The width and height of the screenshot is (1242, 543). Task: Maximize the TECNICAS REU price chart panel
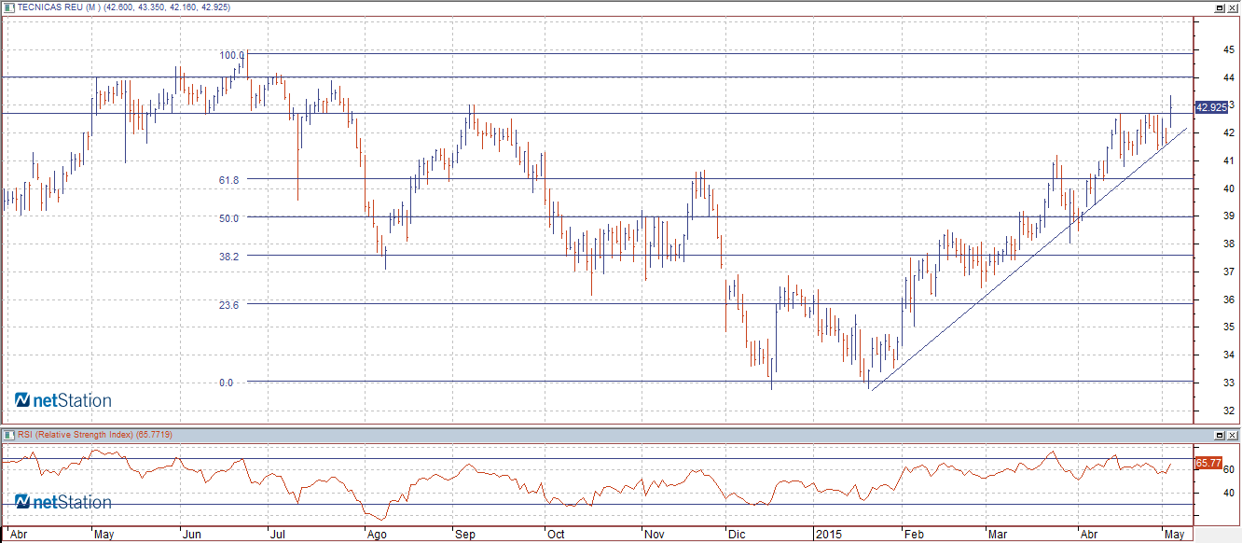click(1219, 7)
